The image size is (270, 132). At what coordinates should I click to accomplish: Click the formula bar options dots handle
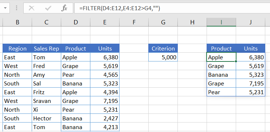pyautogui.click(x=17, y=8)
